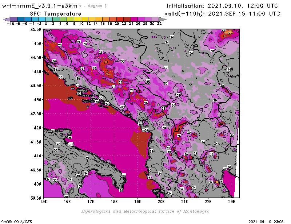Click the model name 'wrf-nmmE_v3.9.1-e3km'
The image size is (291, 224).
pyautogui.click(x=40, y=6)
